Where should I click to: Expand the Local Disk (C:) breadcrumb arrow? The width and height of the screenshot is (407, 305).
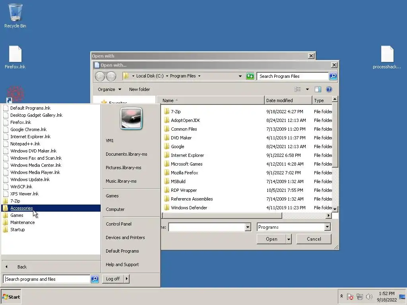[x=167, y=76]
